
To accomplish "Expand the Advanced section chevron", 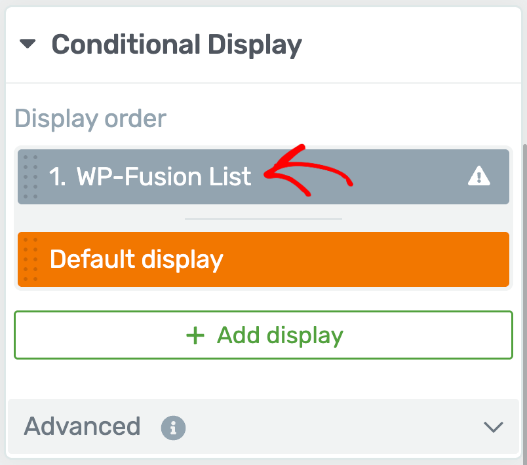I will coord(493,427).
